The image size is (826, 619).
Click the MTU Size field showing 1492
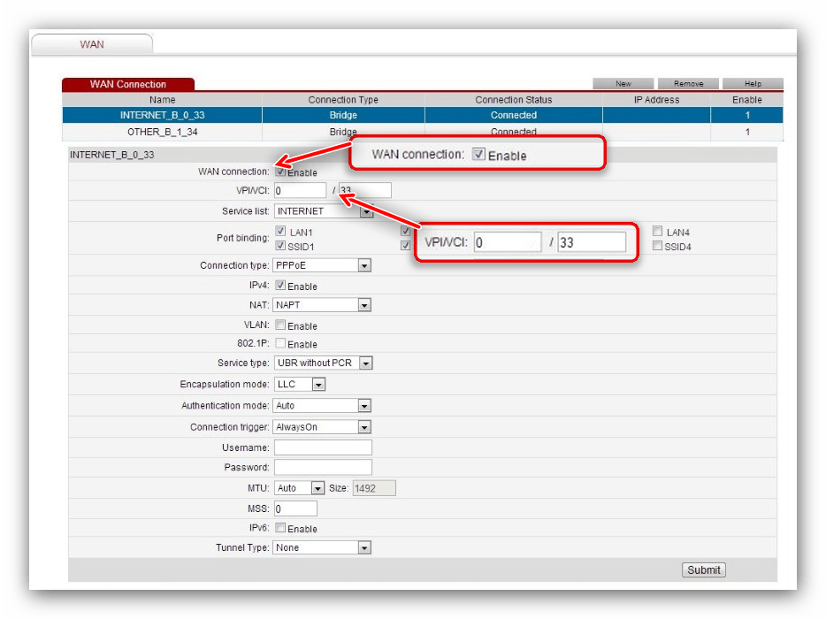coord(374,488)
